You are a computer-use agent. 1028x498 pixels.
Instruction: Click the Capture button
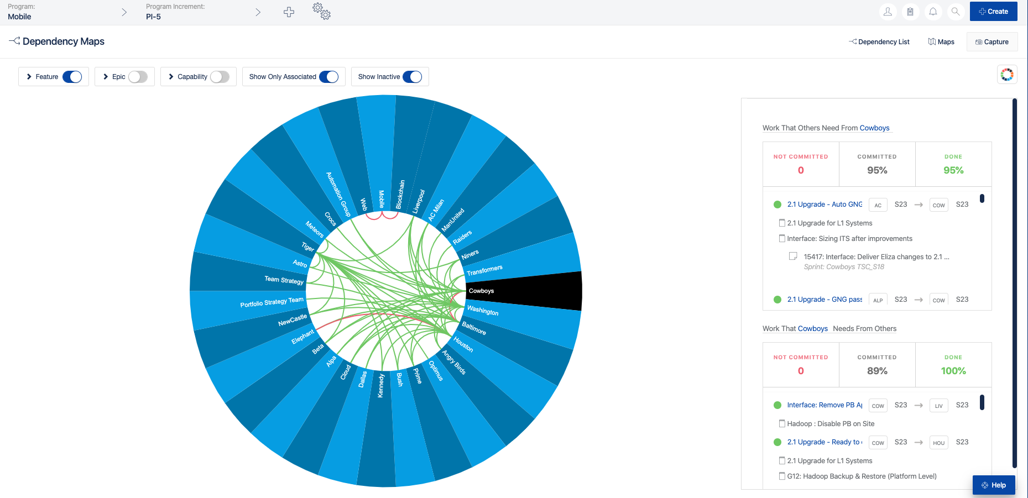click(992, 42)
